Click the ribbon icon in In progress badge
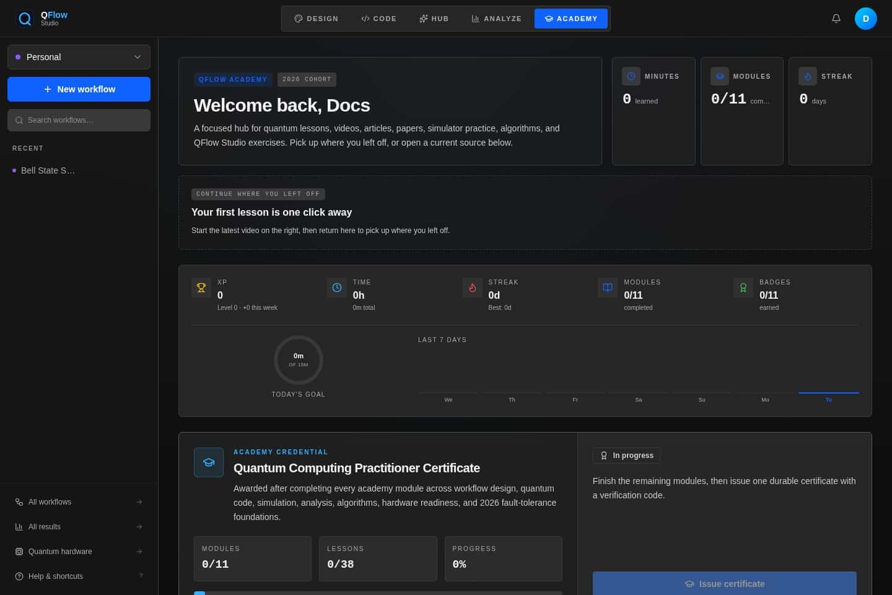 (x=604, y=456)
